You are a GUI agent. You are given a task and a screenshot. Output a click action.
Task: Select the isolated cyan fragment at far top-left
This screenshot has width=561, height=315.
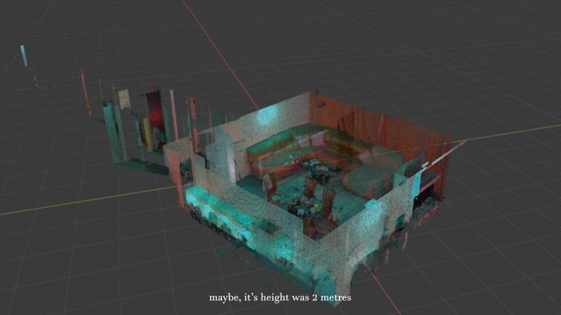[x=24, y=55]
